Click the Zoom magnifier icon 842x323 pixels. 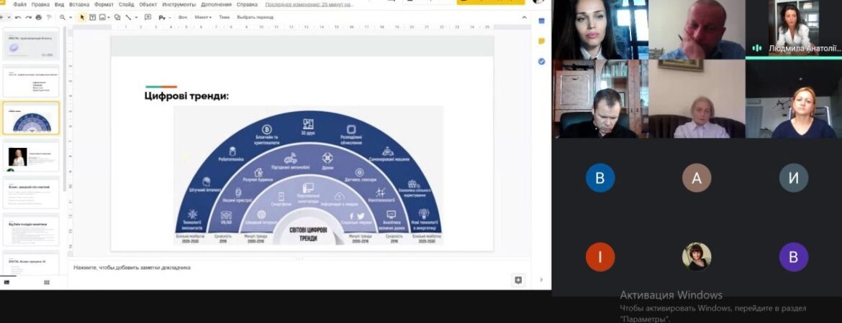pyautogui.click(x=63, y=17)
